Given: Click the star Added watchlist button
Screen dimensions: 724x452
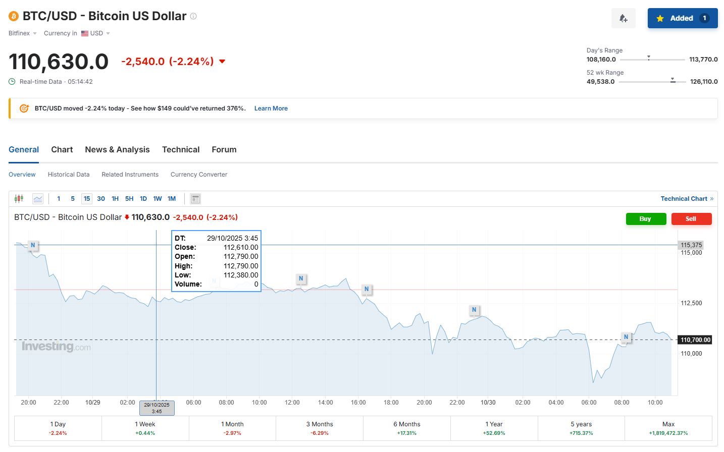Looking at the screenshot, I should 683,18.
